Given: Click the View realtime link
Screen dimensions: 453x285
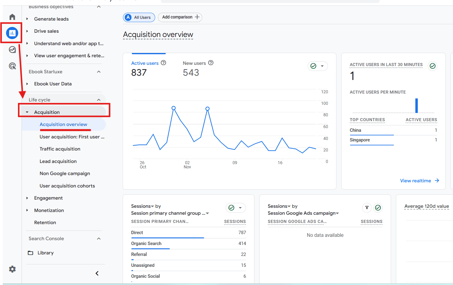Looking at the screenshot, I should 415,181.
